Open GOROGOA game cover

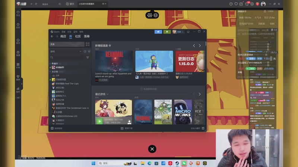click(163, 112)
